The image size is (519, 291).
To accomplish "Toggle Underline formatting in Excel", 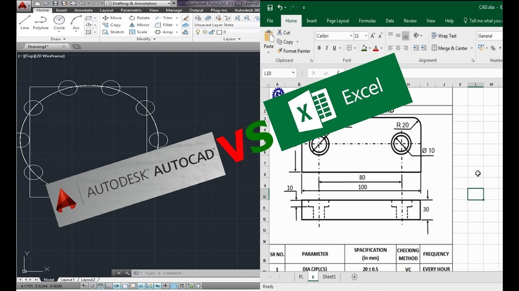I will (x=335, y=48).
